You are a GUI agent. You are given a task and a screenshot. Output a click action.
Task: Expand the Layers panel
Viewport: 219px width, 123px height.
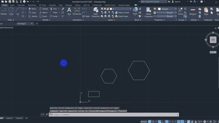coord(111,20)
